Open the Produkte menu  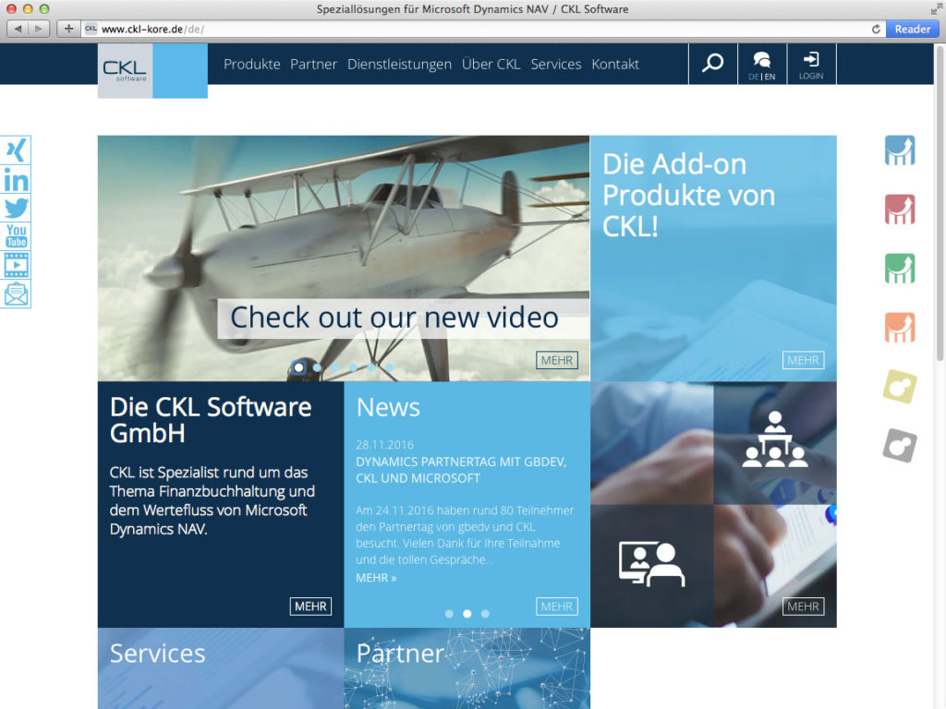pos(251,64)
